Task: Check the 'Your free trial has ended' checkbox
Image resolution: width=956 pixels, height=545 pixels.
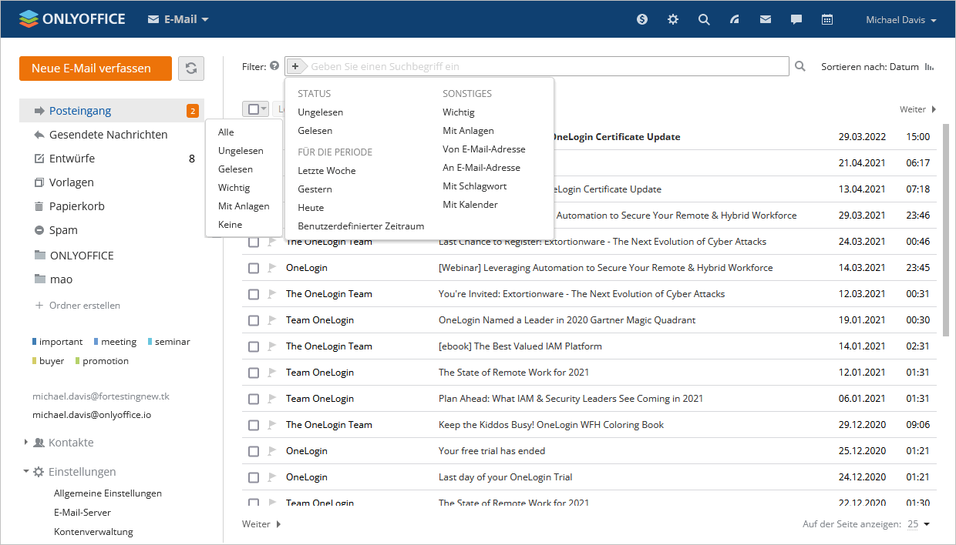Action: coord(253,451)
